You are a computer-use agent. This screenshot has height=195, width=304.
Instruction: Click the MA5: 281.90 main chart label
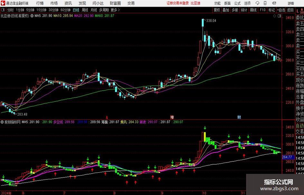click(x=43, y=16)
